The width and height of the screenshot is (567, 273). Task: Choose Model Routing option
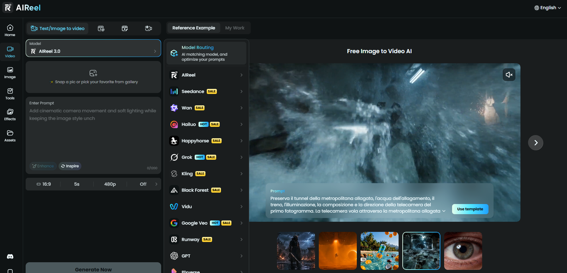[x=206, y=53]
